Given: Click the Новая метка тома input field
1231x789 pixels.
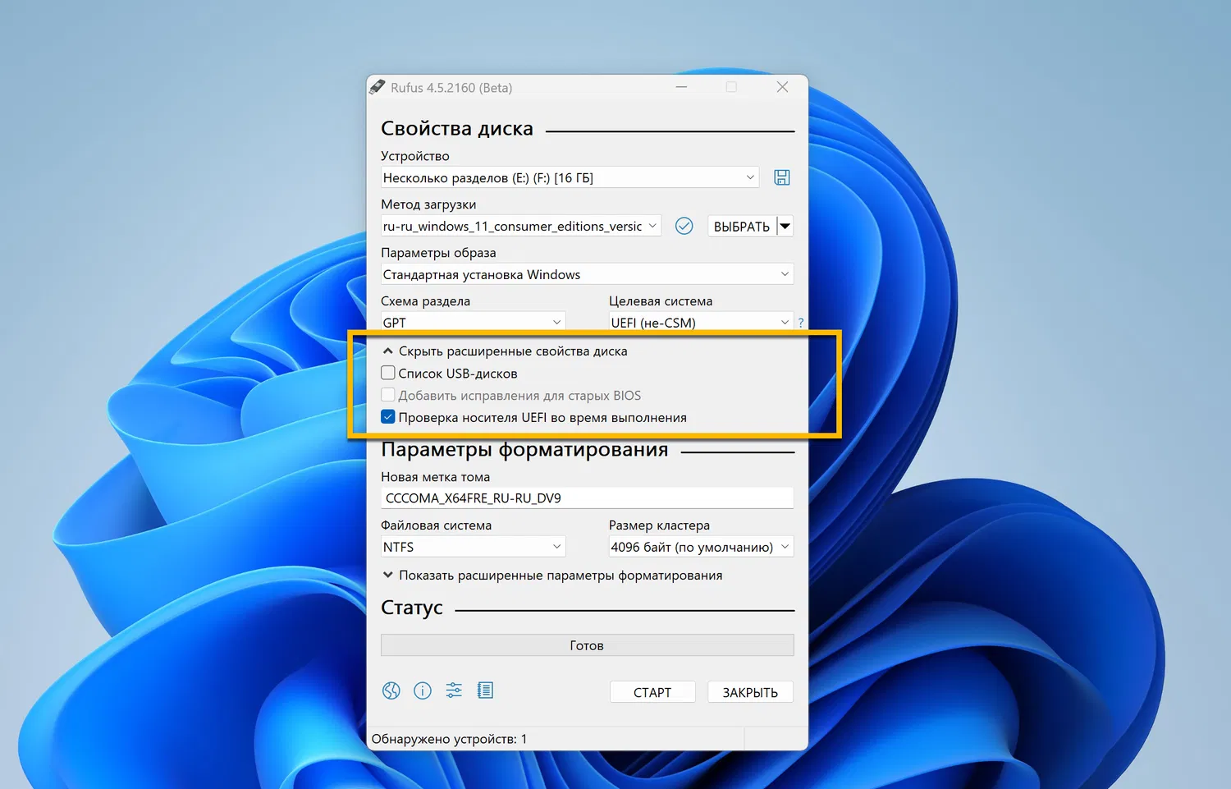Looking at the screenshot, I should click(x=587, y=498).
